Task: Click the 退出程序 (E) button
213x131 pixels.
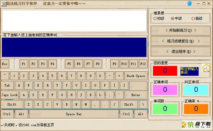Action: (181, 51)
